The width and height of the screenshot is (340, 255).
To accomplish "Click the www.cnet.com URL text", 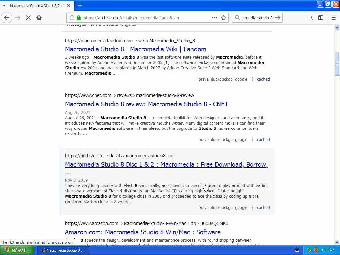I will [88, 95].
